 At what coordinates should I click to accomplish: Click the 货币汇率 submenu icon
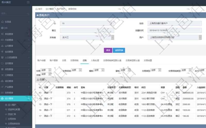(x=6, y=114)
